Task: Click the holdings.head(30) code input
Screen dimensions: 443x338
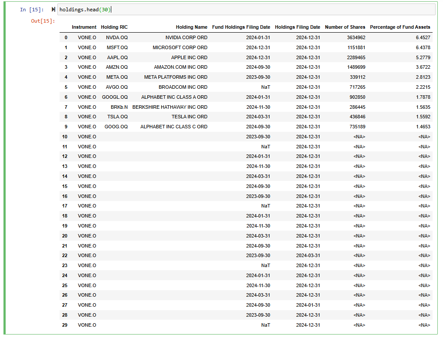Action: (246, 10)
